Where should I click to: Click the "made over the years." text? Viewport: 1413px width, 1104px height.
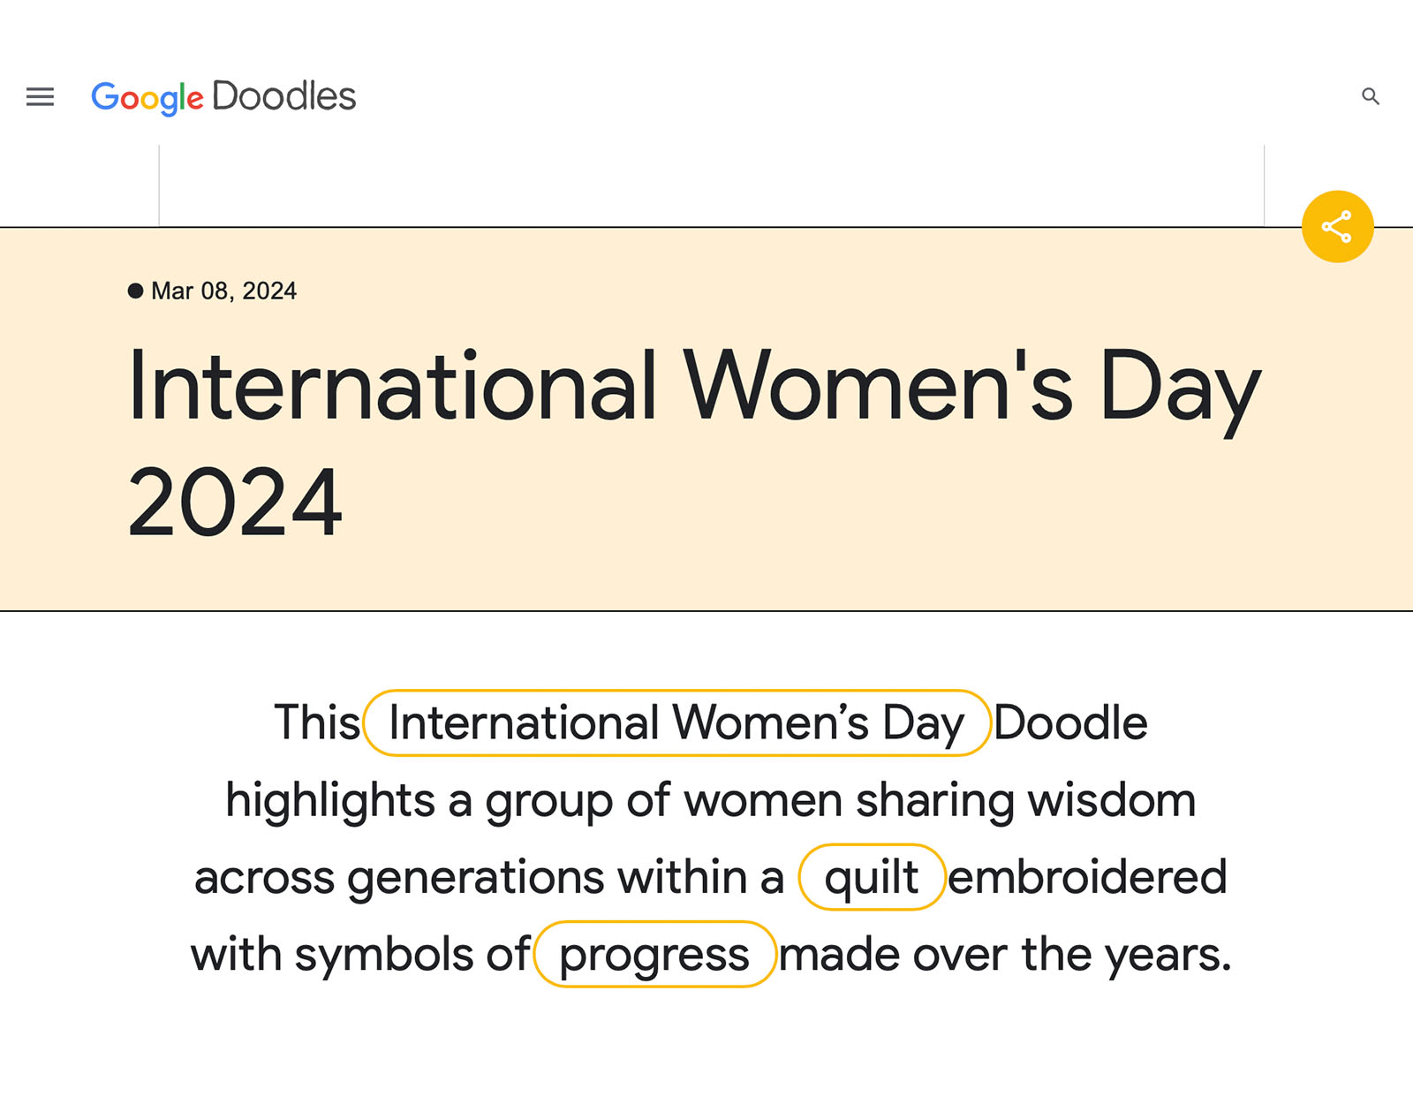pyautogui.click(x=1004, y=955)
